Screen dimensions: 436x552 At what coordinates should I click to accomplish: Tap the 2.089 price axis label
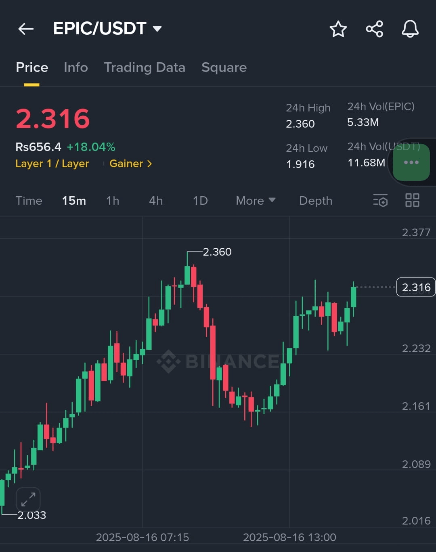[416, 464]
